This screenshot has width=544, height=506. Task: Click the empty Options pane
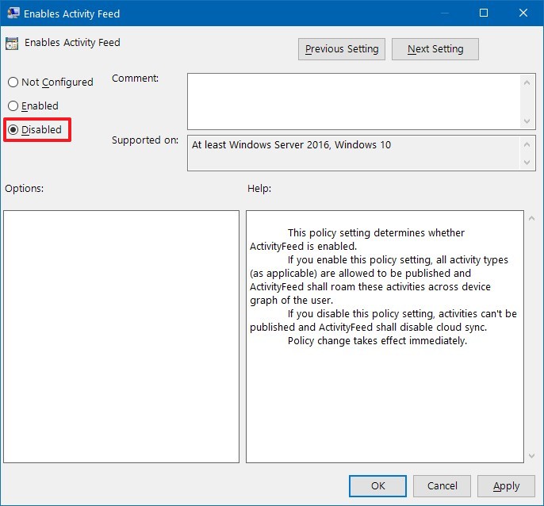coord(121,336)
